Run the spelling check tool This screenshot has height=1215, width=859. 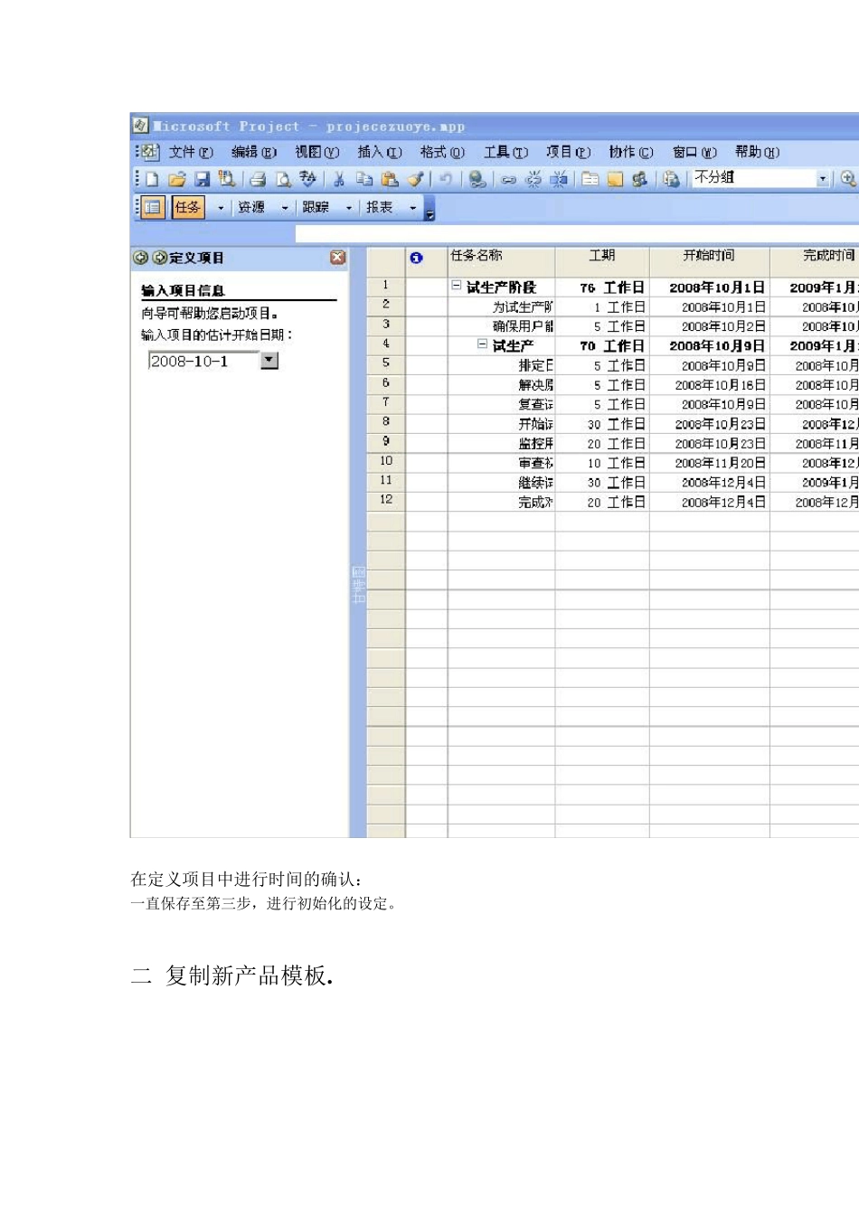point(307,179)
